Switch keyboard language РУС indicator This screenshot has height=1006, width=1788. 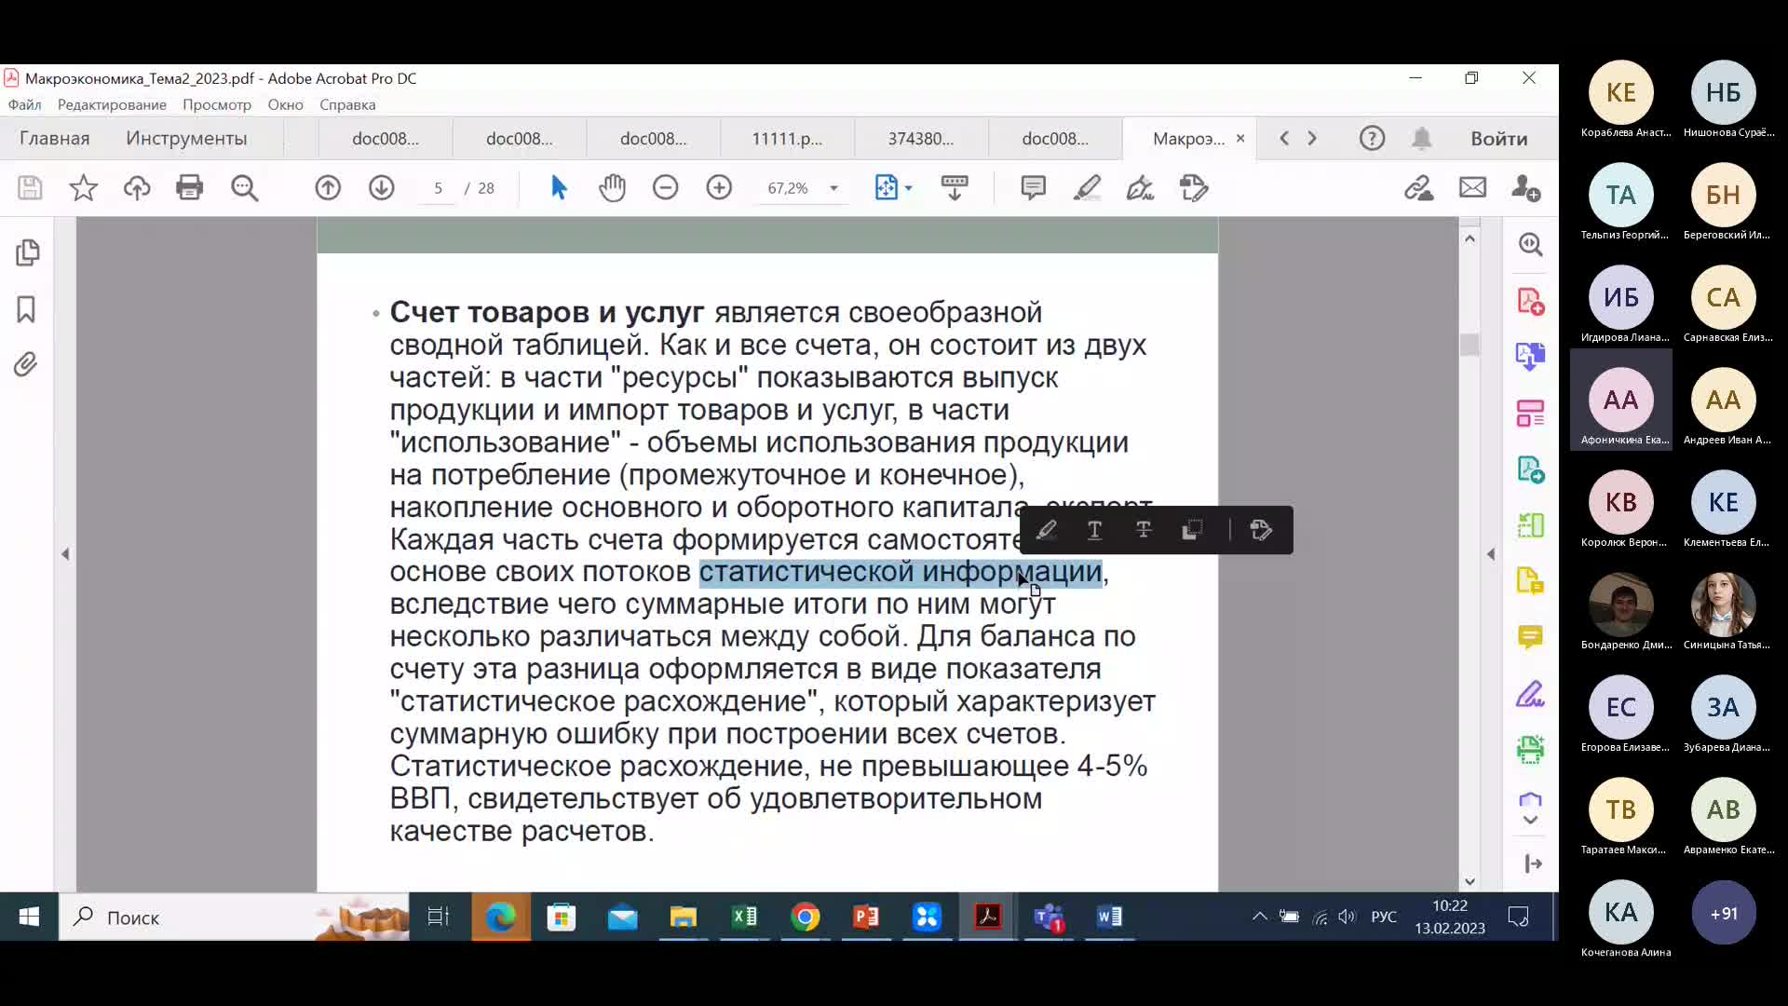[1384, 918]
